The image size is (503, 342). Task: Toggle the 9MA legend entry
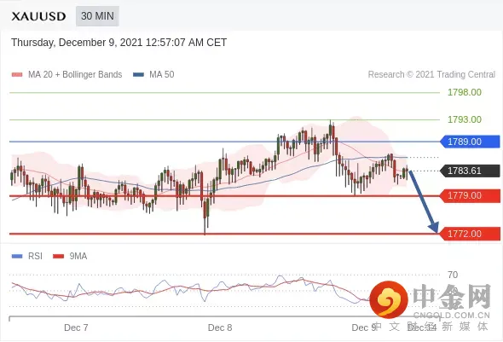tap(70, 256)
